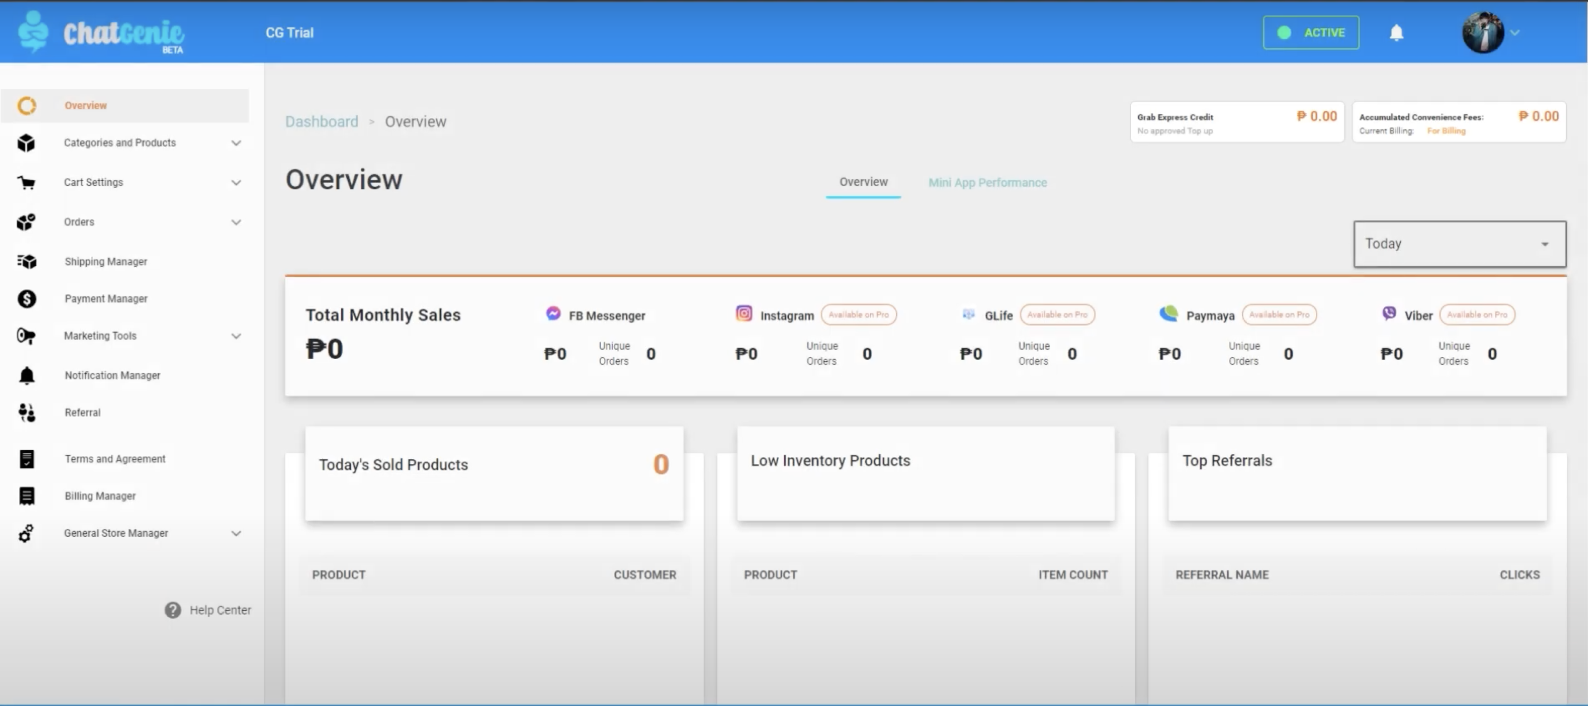Toggle the ACTIVE store status button
This screenshot has height=706, width=1588.
(x=1311, y=33)
